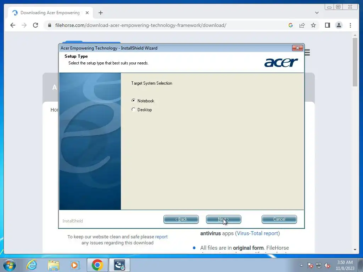
Task: Click the Next button in the wizard
Action: [x=223, y=219]
